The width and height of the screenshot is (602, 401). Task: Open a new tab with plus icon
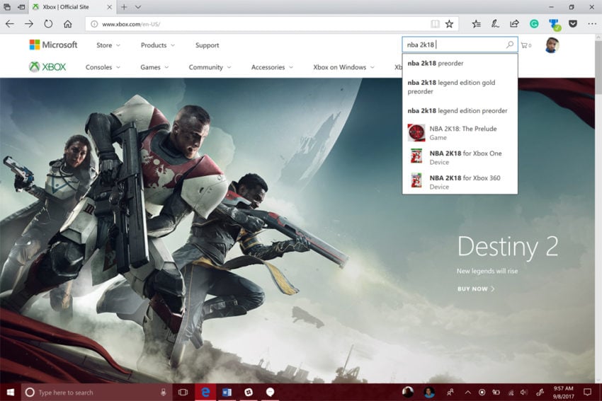point(124,7)
